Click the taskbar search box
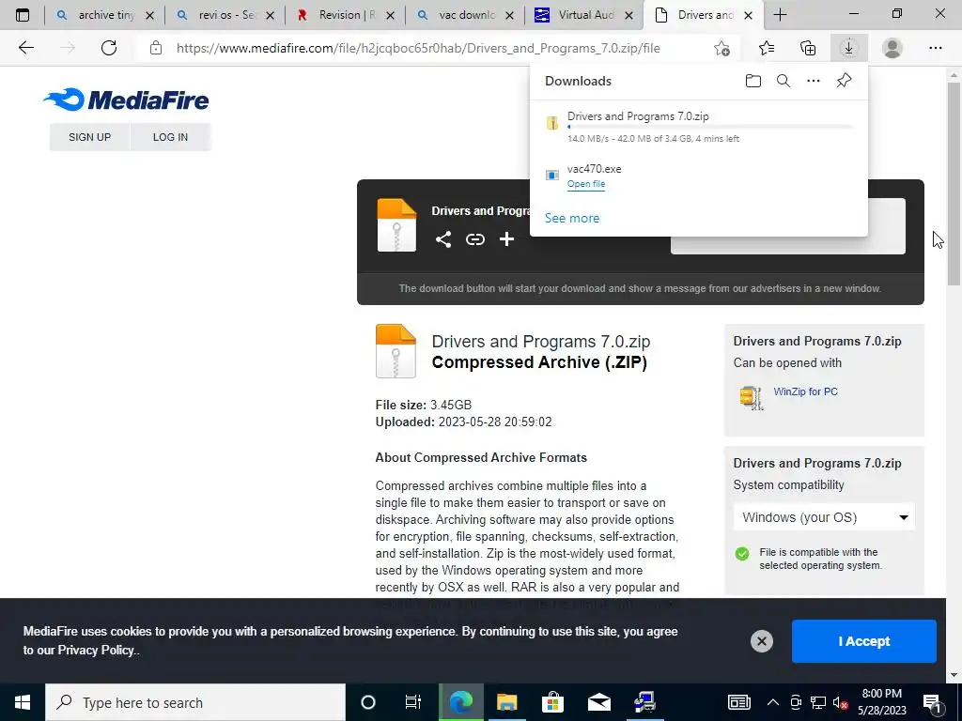The height and width of the screenshot is (721, 962). click(x=195, y=702)
